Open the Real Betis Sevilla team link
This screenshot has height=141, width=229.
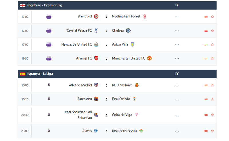tap(124, 131)
